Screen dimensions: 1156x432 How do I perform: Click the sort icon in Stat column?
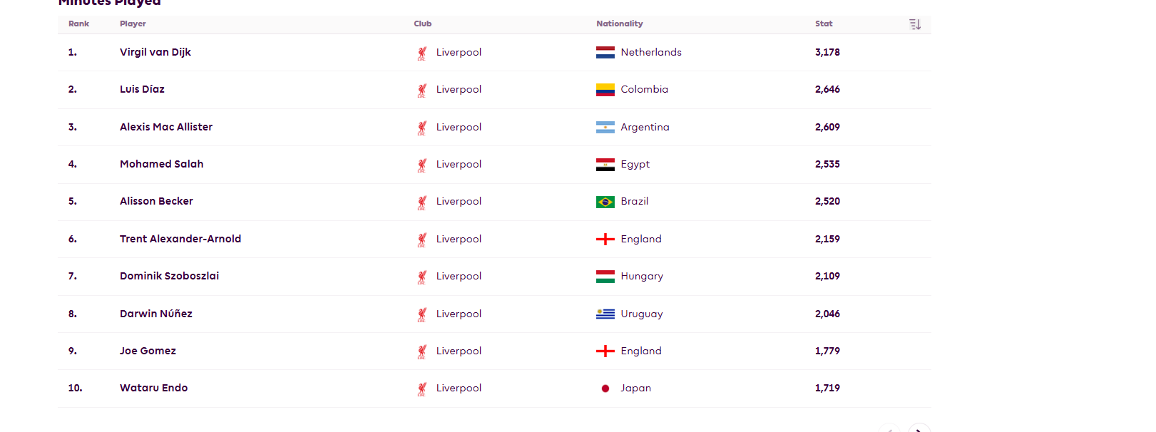coord(915,24)
